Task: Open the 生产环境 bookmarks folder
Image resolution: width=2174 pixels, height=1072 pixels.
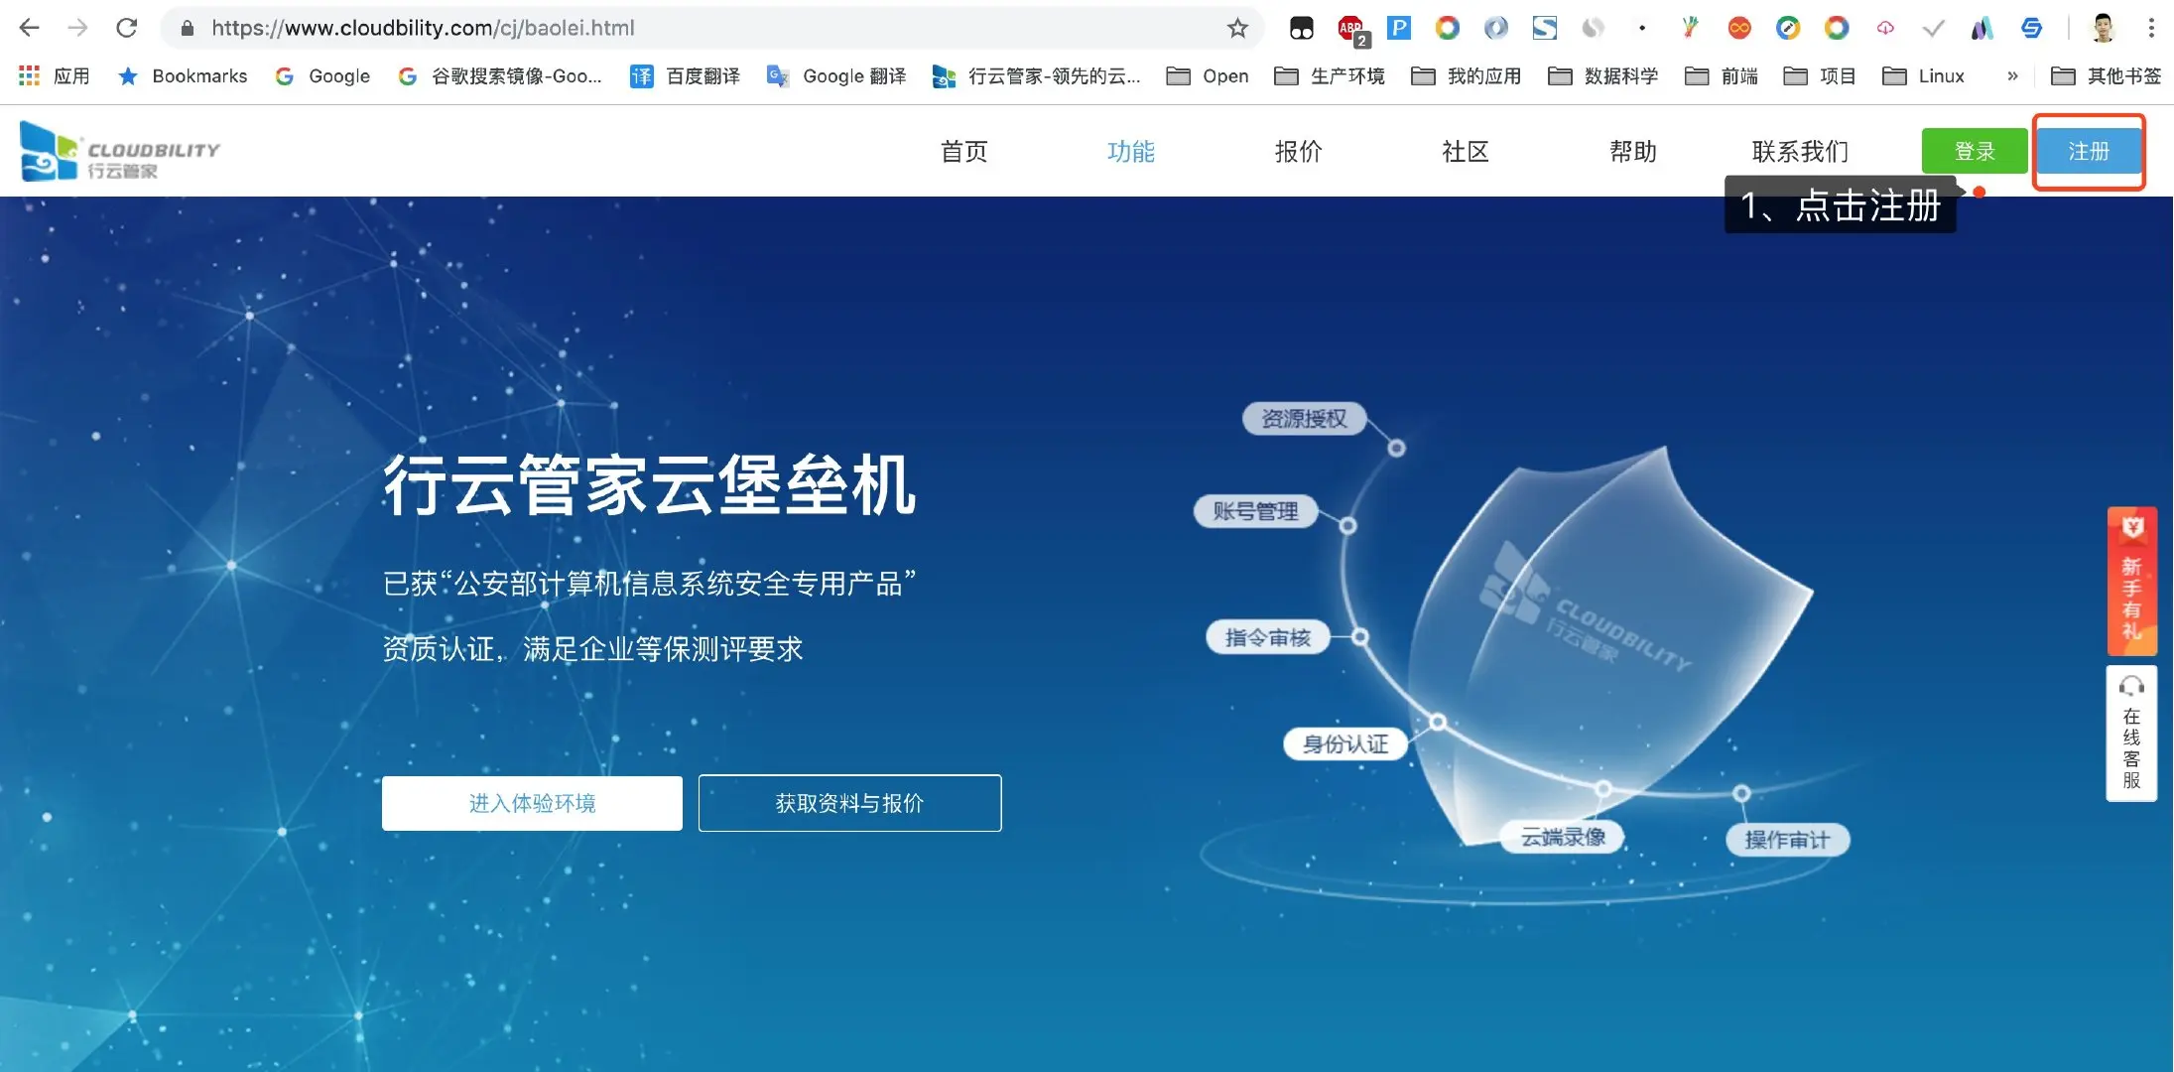Action: [x=1329, y=76]
